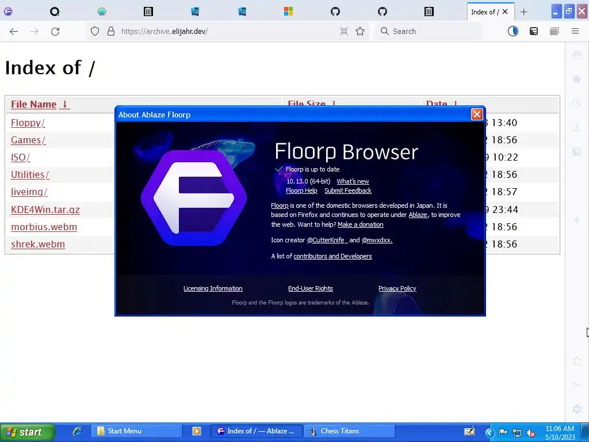This screenshot has height=442, width=589.
Task: Open the Ablaze link in description
Action: click(x=418, y=215)
